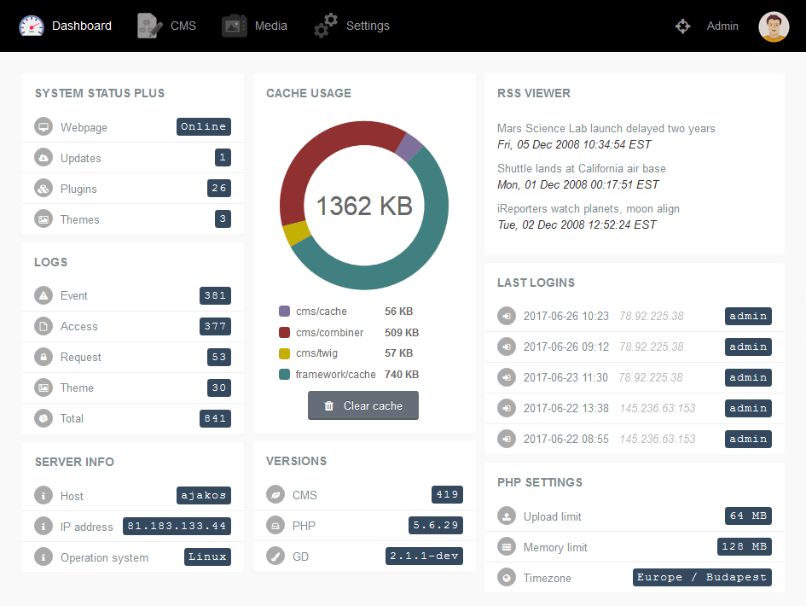Screen dimensions: 806x606
Task: Click the CMS version leaf icon
Action: tap(275, 495)
